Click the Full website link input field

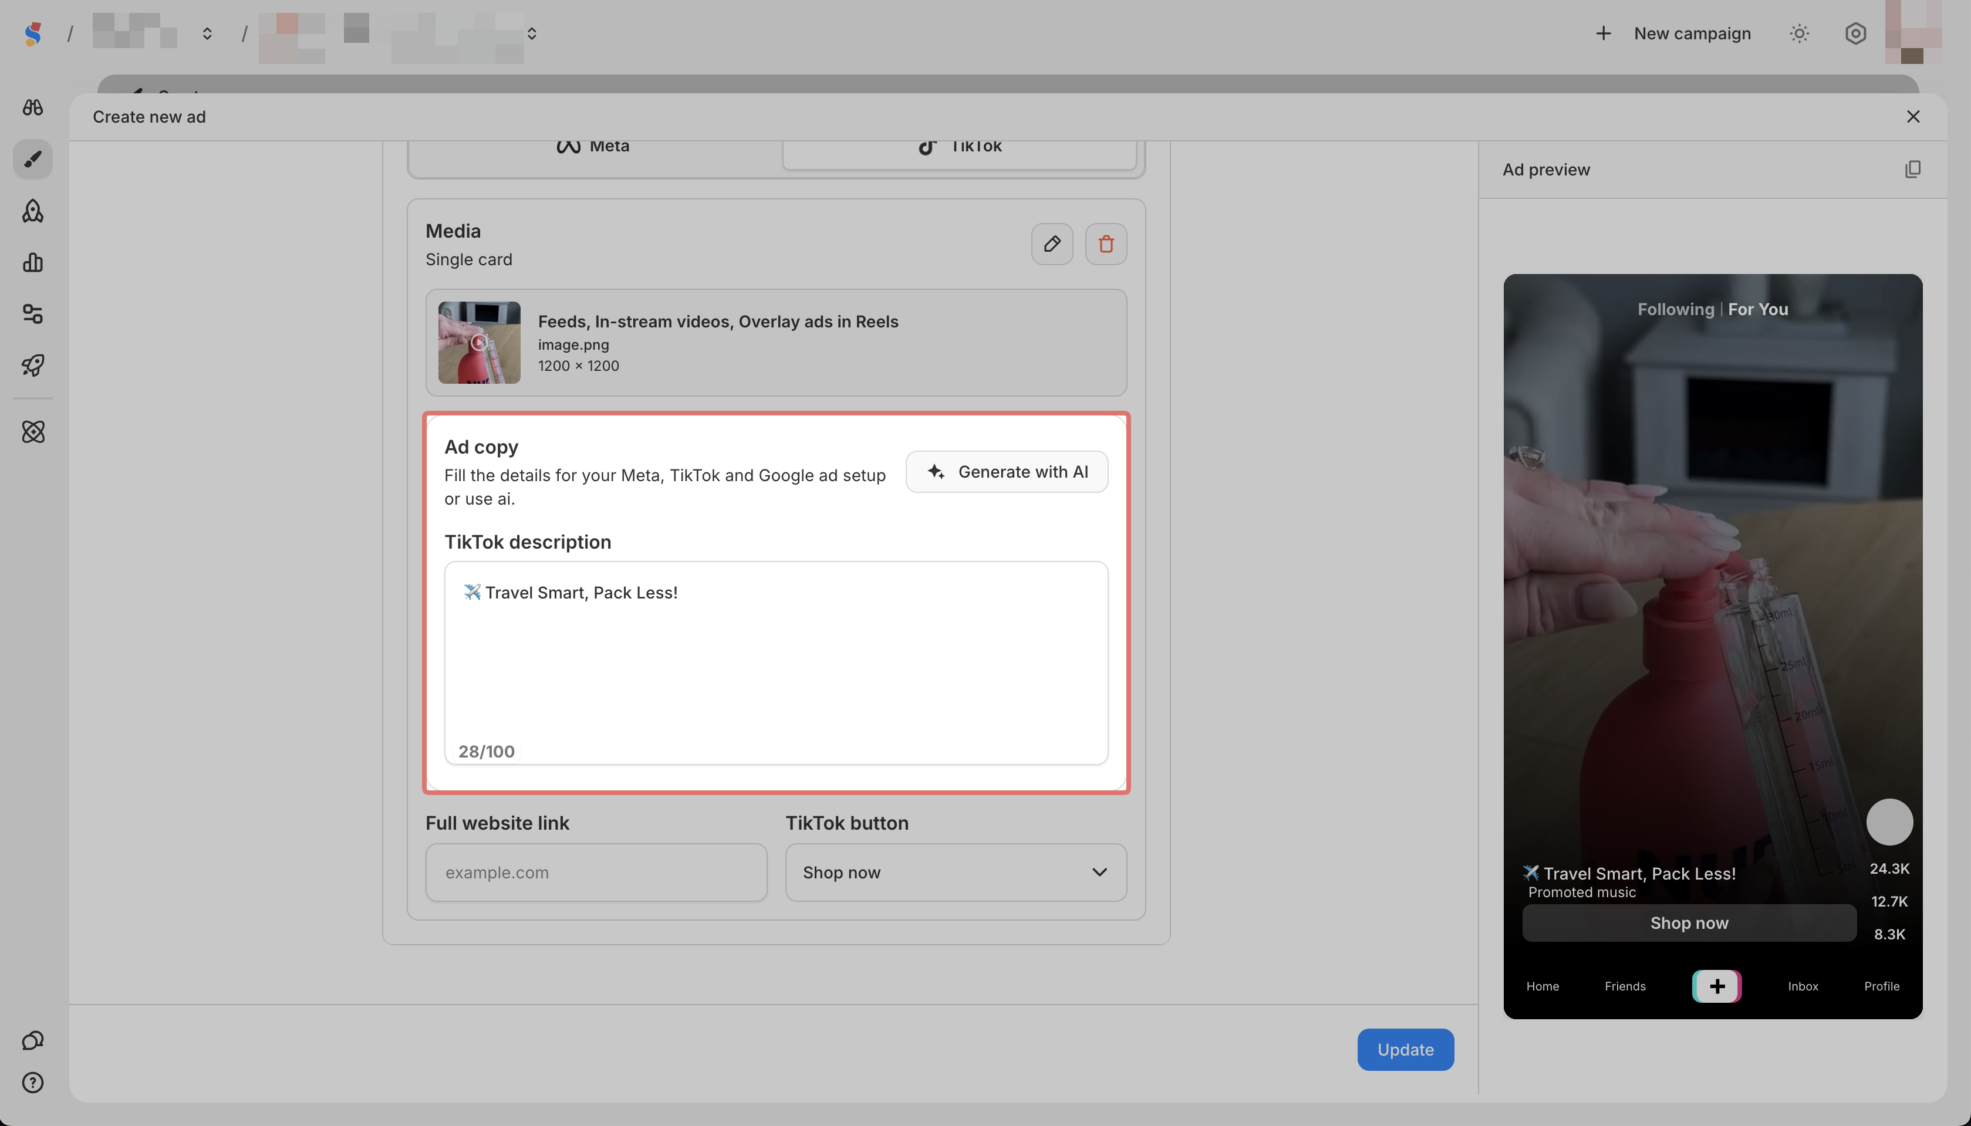(596, 873)
